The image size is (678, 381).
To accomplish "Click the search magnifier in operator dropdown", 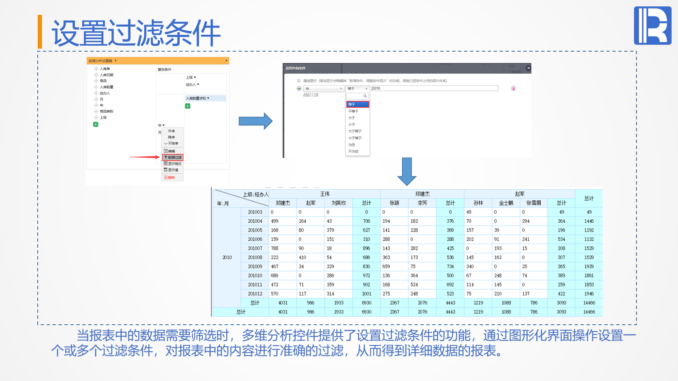I will 365,96.
